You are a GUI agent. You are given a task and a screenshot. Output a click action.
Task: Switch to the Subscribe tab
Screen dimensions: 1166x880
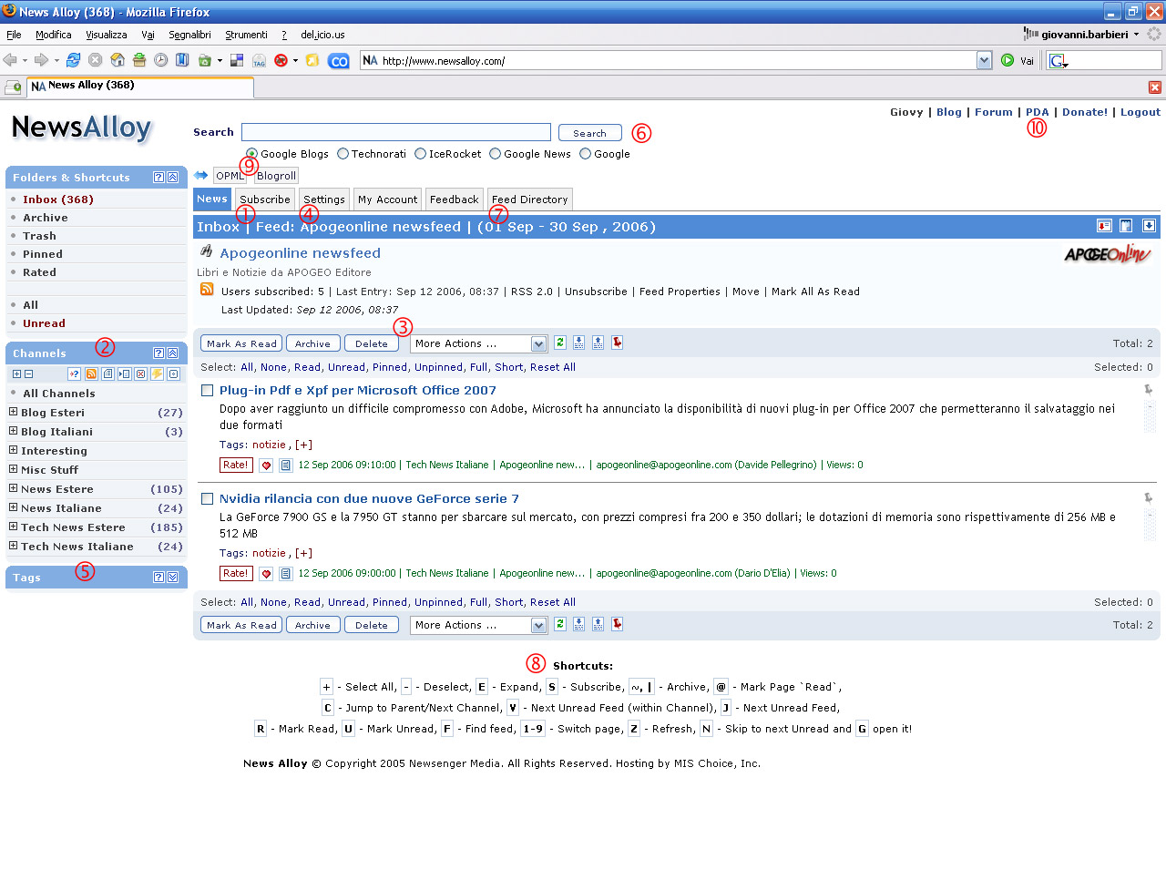(x=265, y=200)
